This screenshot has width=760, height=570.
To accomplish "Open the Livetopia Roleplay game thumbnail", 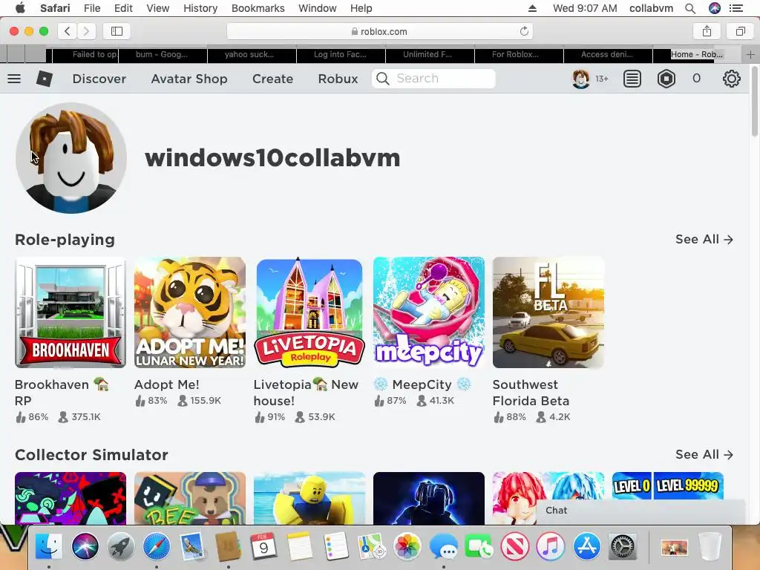I will (x=309, y=312).
